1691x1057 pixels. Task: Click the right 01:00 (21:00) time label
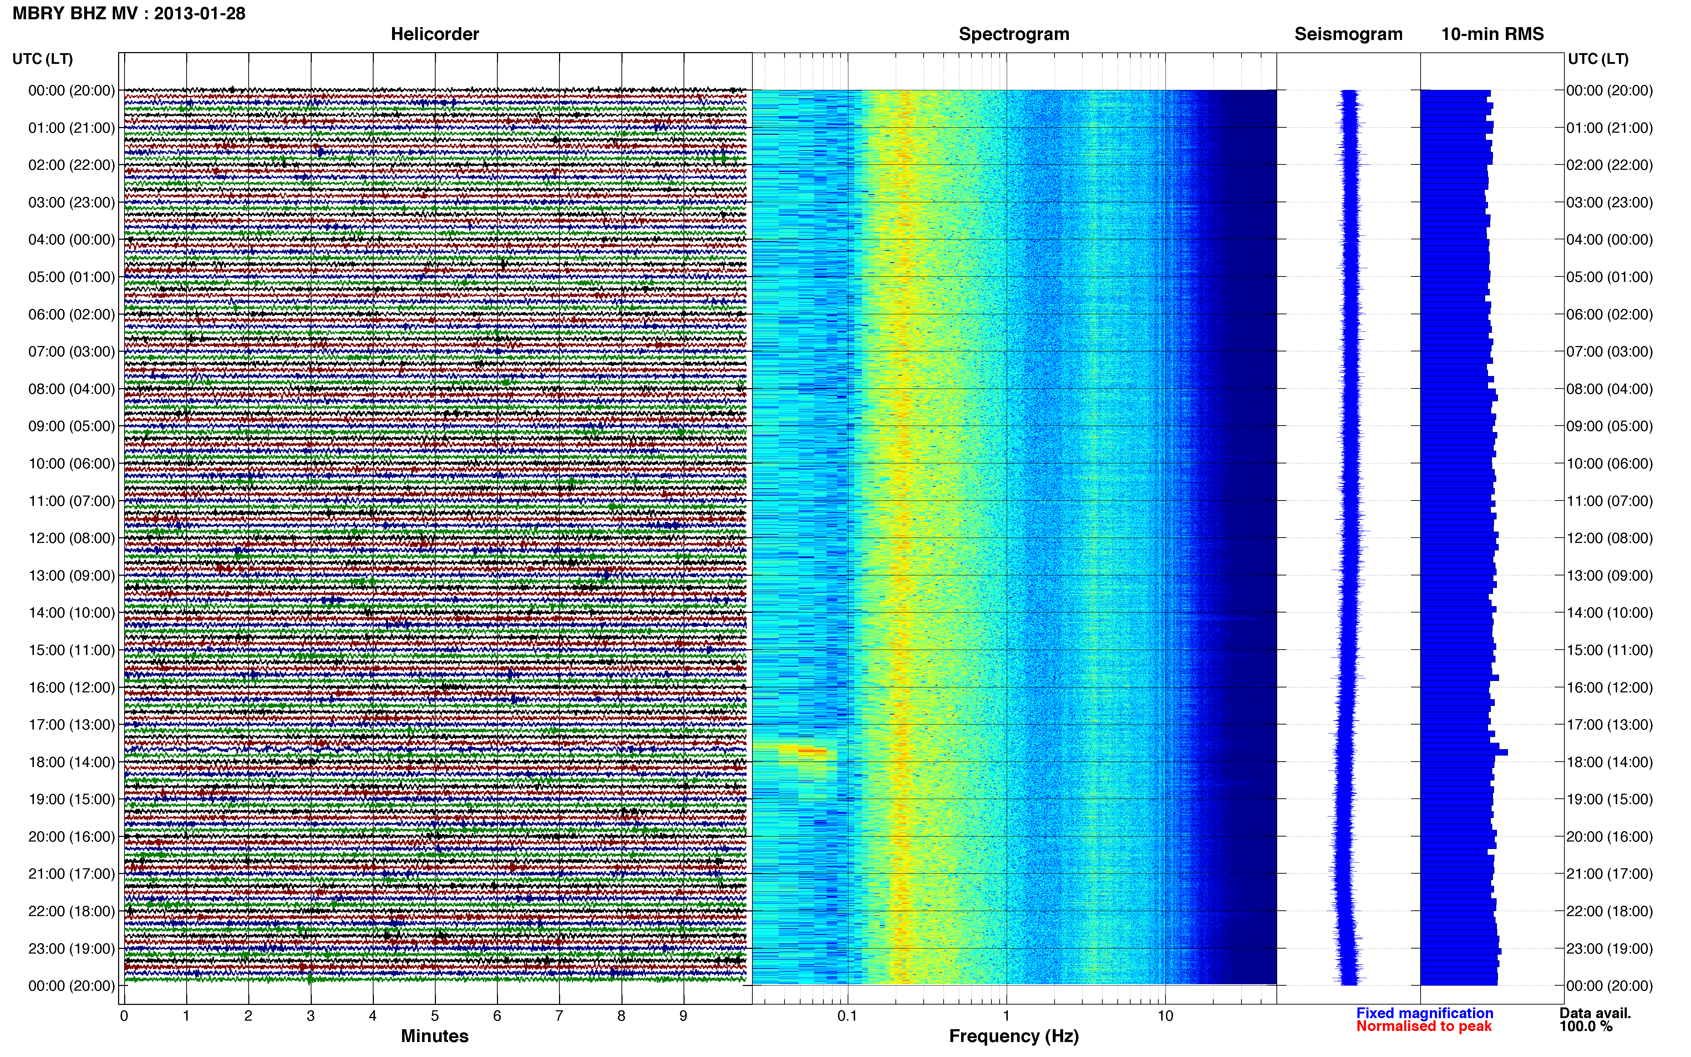(x=1609, y=128)
